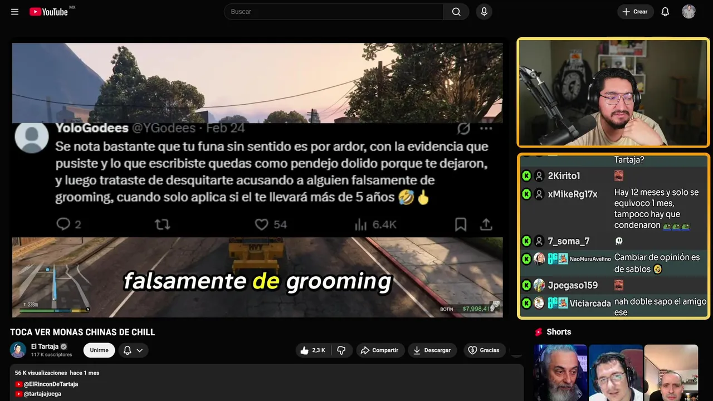713x401 pixels.
Task: Click tweet share upload icon
Action: tap(486, 224)
